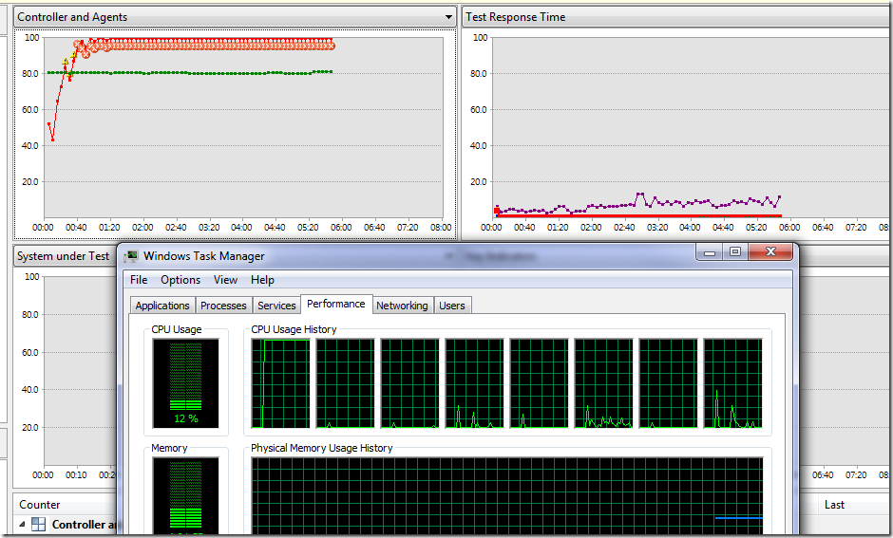Click the Windows Task Manager title text
Viewport: 893px width, 538px height.
(x=204, y=256)
